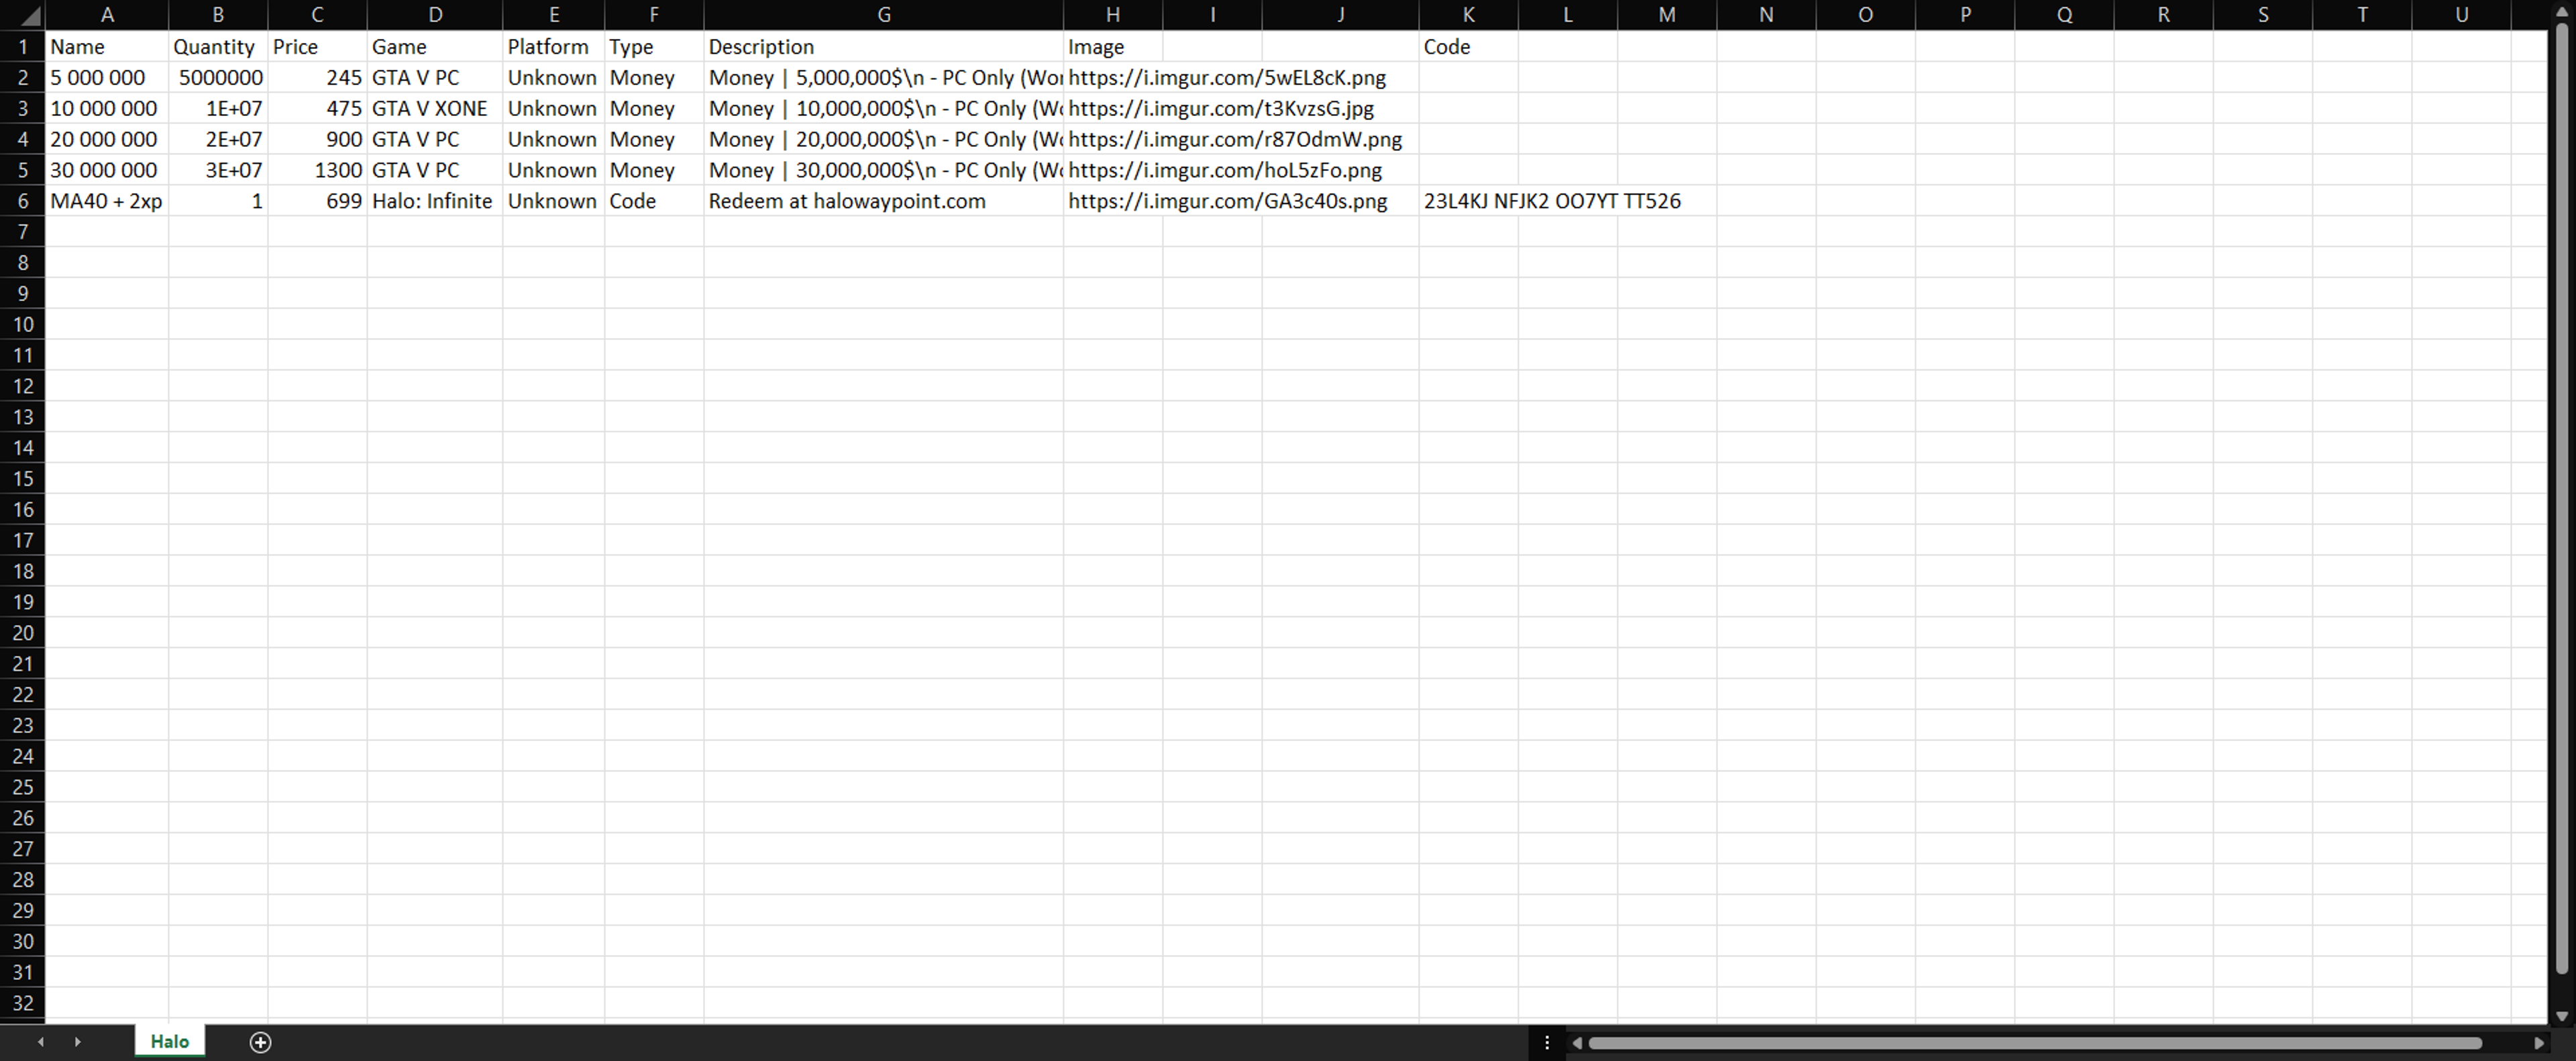Select column U header
2576x1061 pixels.
point(2461,15)
